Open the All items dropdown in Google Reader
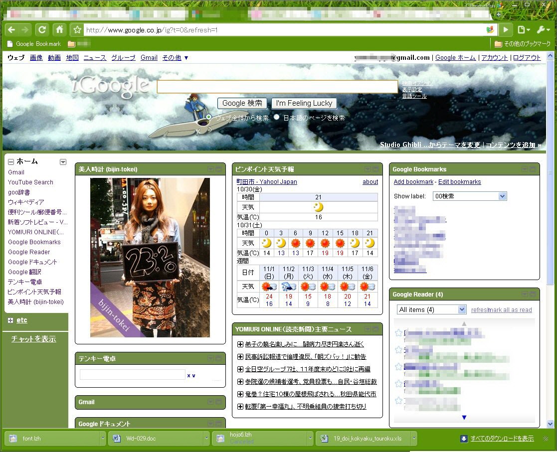Screen dimensions: 557x452 (x=431, y=310)
